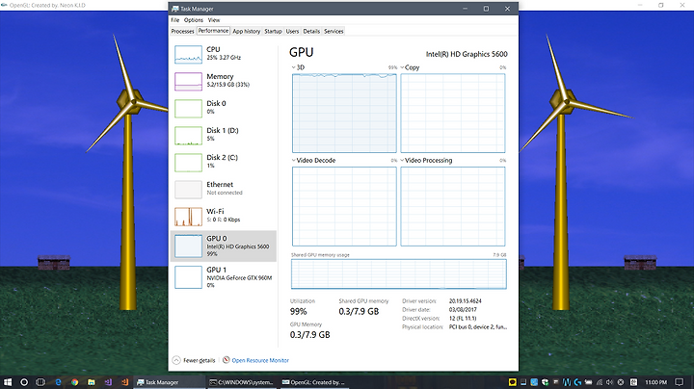Viewport: 694px width, 389px height.
Task: Maximize the Task Manager window
Action: tap(486, 9)
